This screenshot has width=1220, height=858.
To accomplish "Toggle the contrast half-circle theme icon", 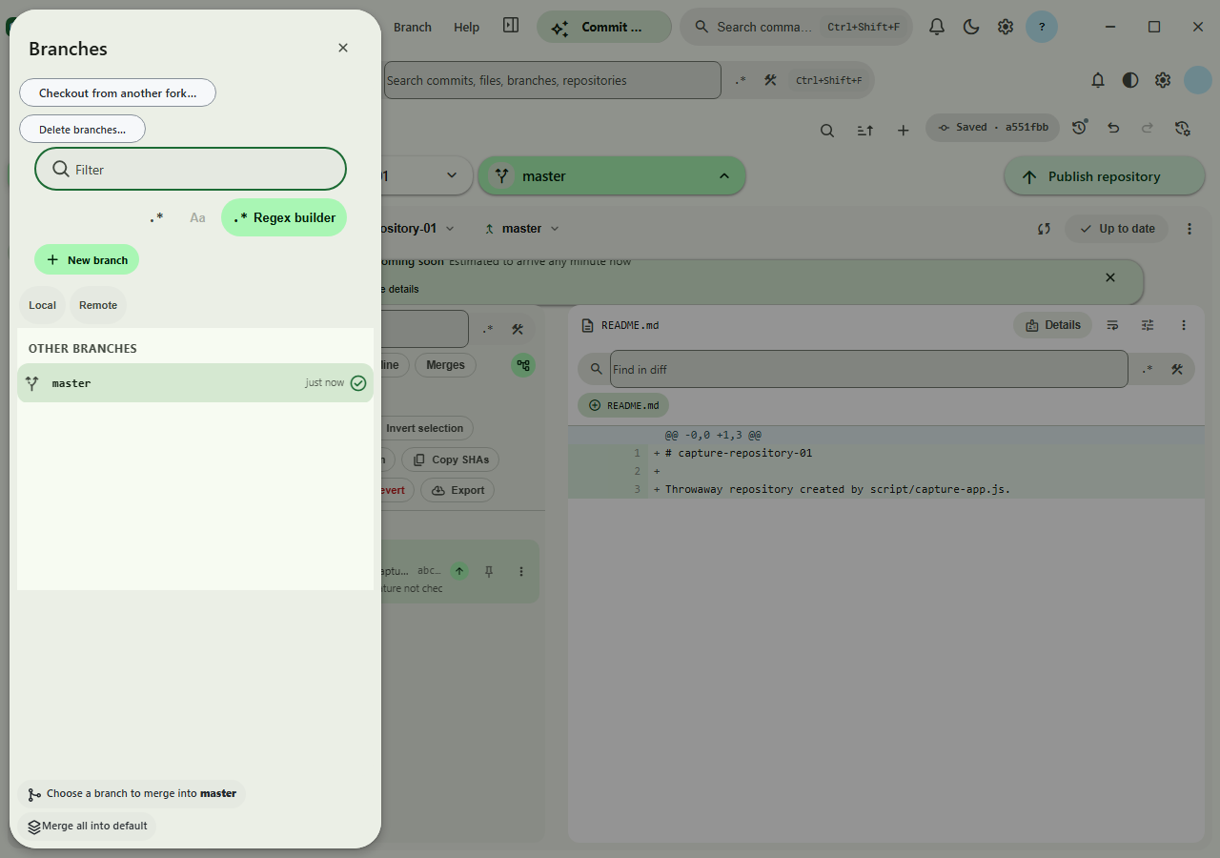I will (x=1130, y=80).
